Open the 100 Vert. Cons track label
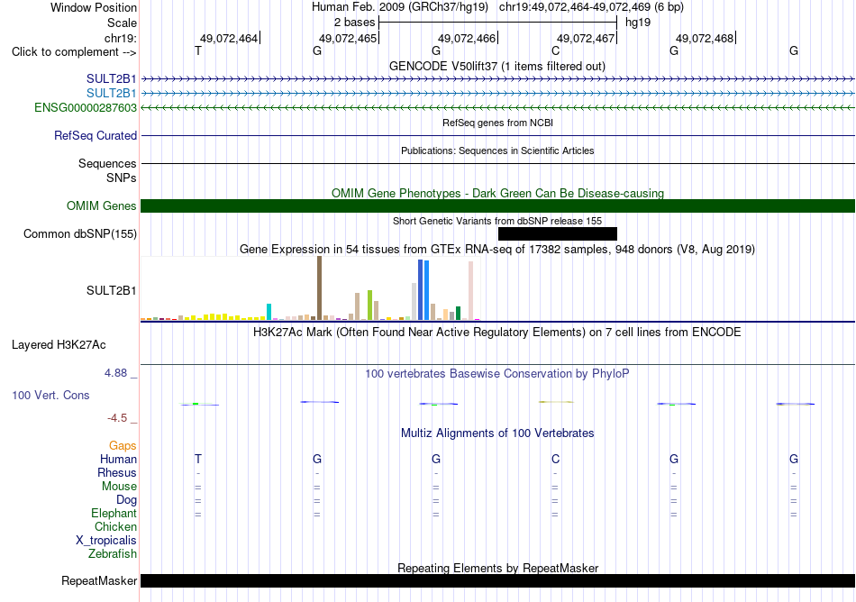This screenshot has width=856, height=602. coord(50,395)
